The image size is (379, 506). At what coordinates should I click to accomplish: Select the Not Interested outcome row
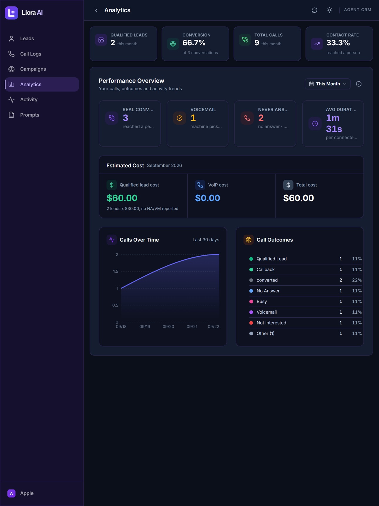tap(306, 323)
